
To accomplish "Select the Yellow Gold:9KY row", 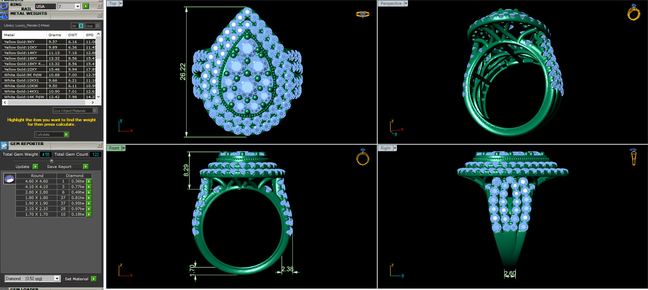I will pos(49,42).
